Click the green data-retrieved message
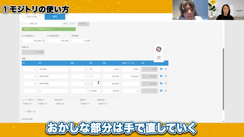The height and width of the screenshot is (137, 244). tap(49, 29)
